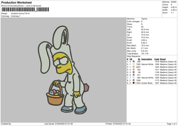Click the yellow swatch for thread code 1223
This screenshot has width=178, height=126.
tap(133, 67)
